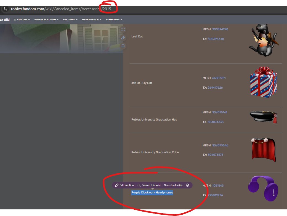The height and width of the screenshot is (216, 287).
Task: Click the site information icon in address bar
Action: tap(6, 9)
